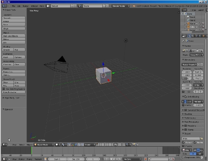208x161 pixels.
Task: Toggle the File Extensions checkbox
Action: [x=195, y=142]
